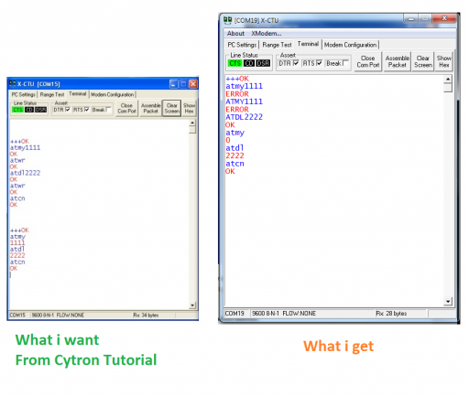This screenshot has width=469, height=396.
Task: Click scroll up arrow in COM19 terminal
Action: (x=448, y=80)
